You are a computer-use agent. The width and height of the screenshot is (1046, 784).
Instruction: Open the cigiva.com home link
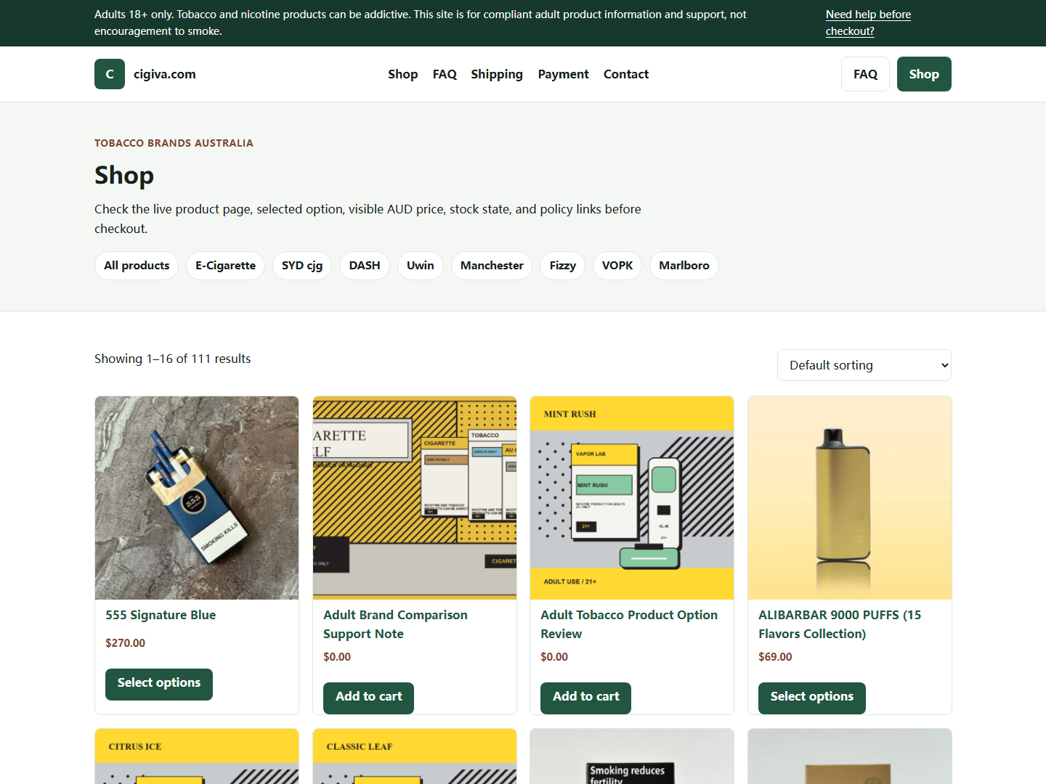[x=165, y=74]
